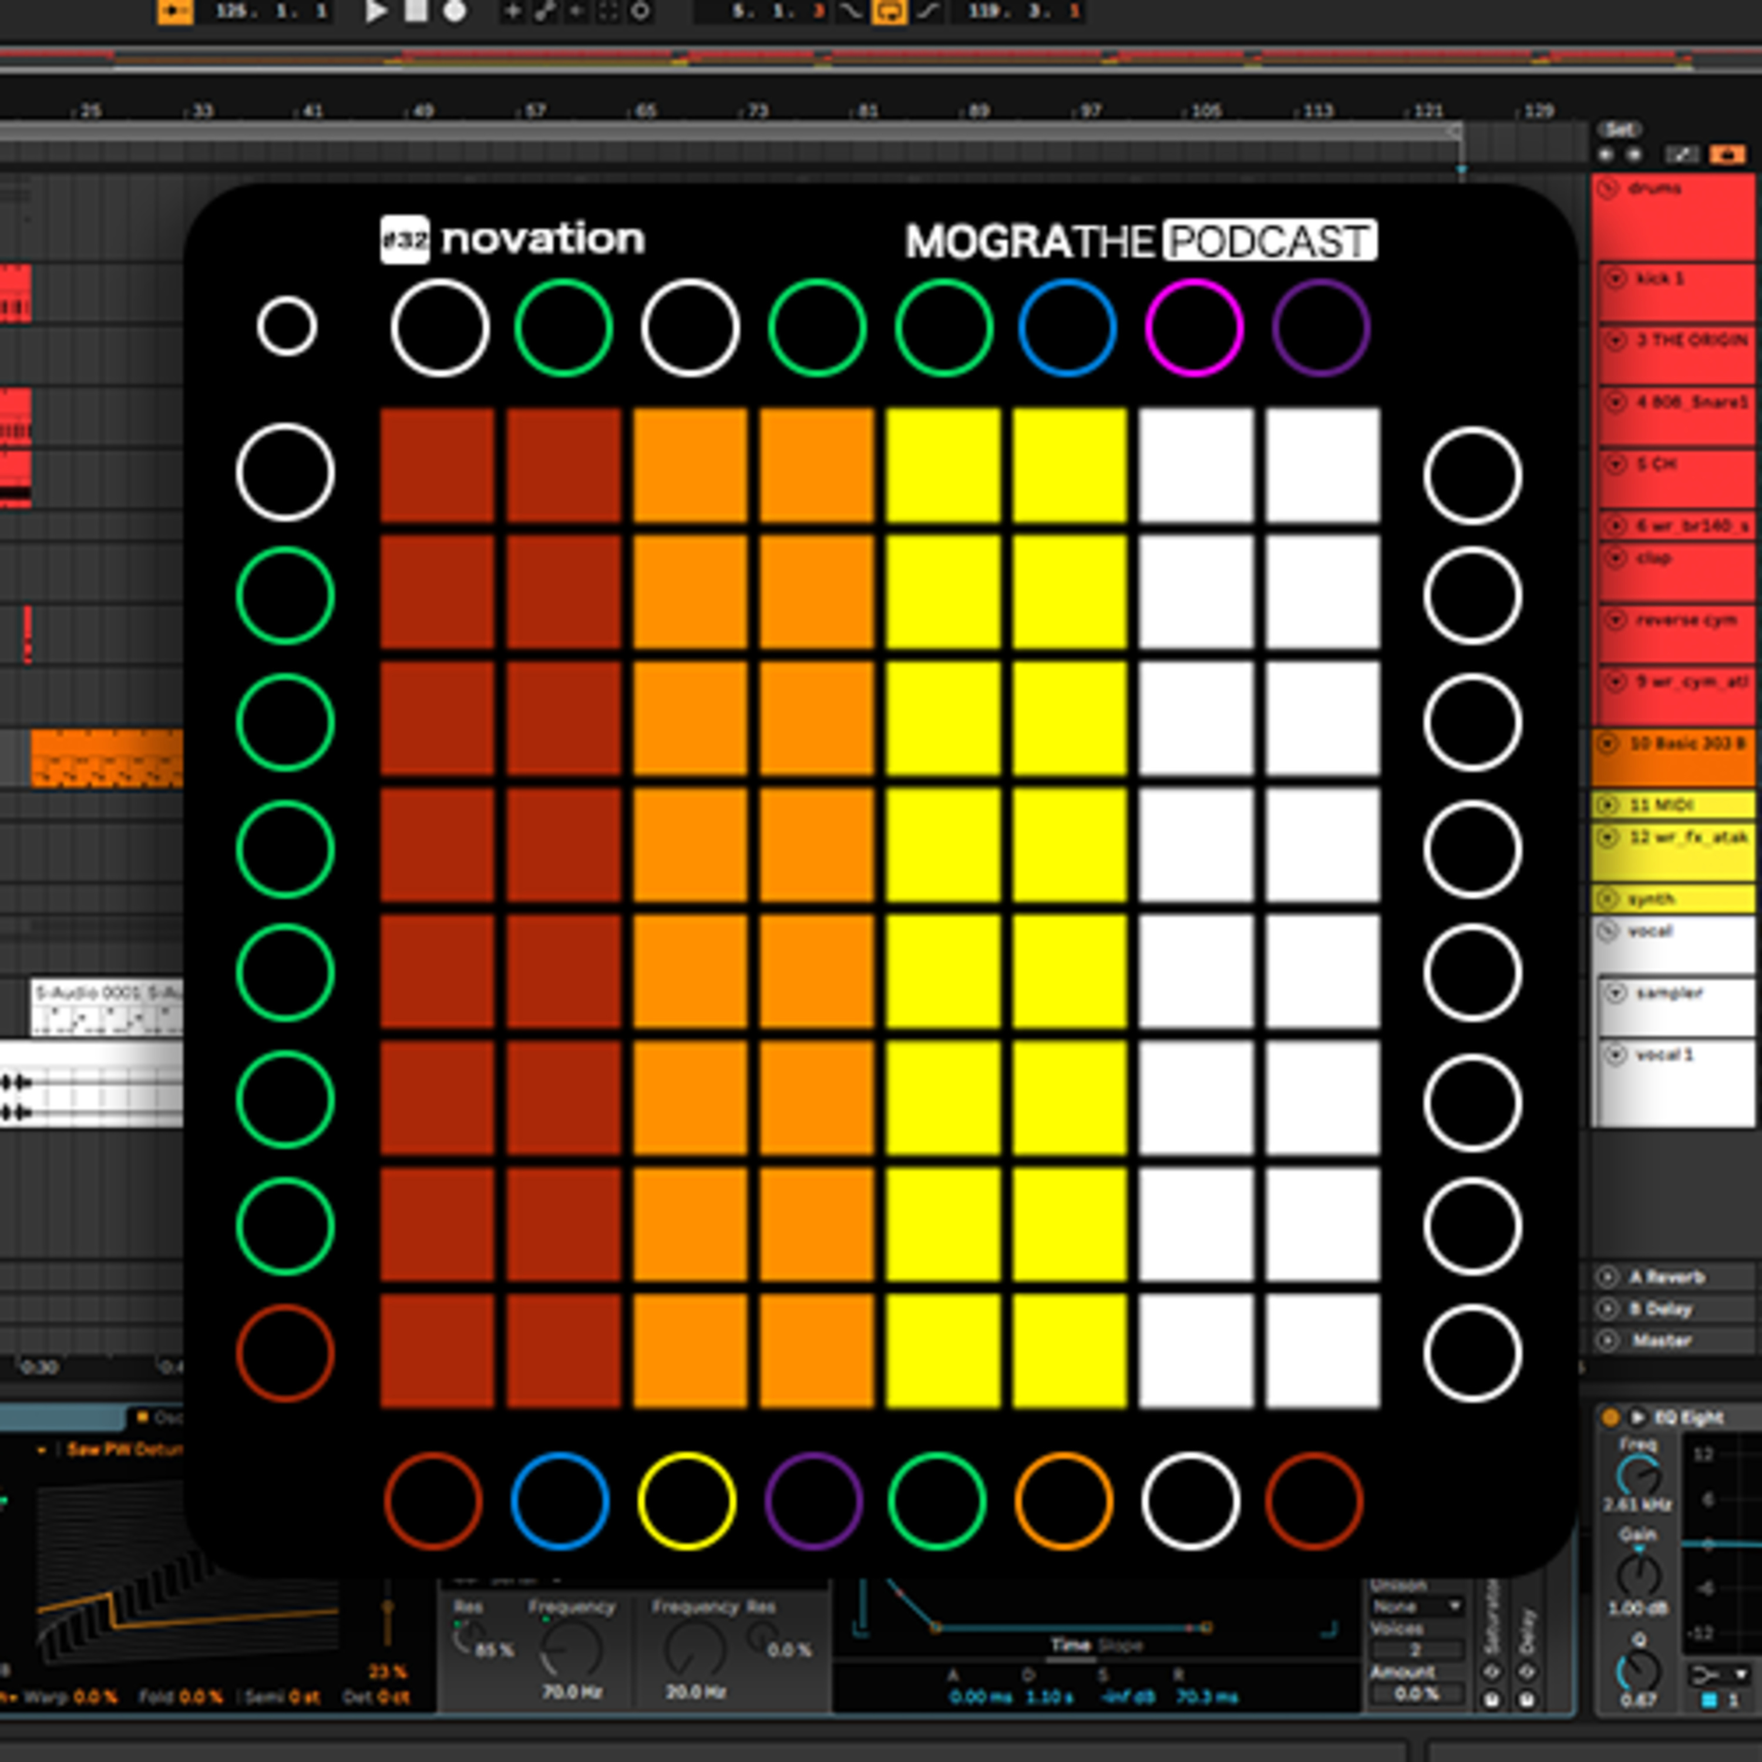This screenshot has width=1762, height=1762.
Task: Toggle the Automation Mode icon
Action: [1683, 155]
